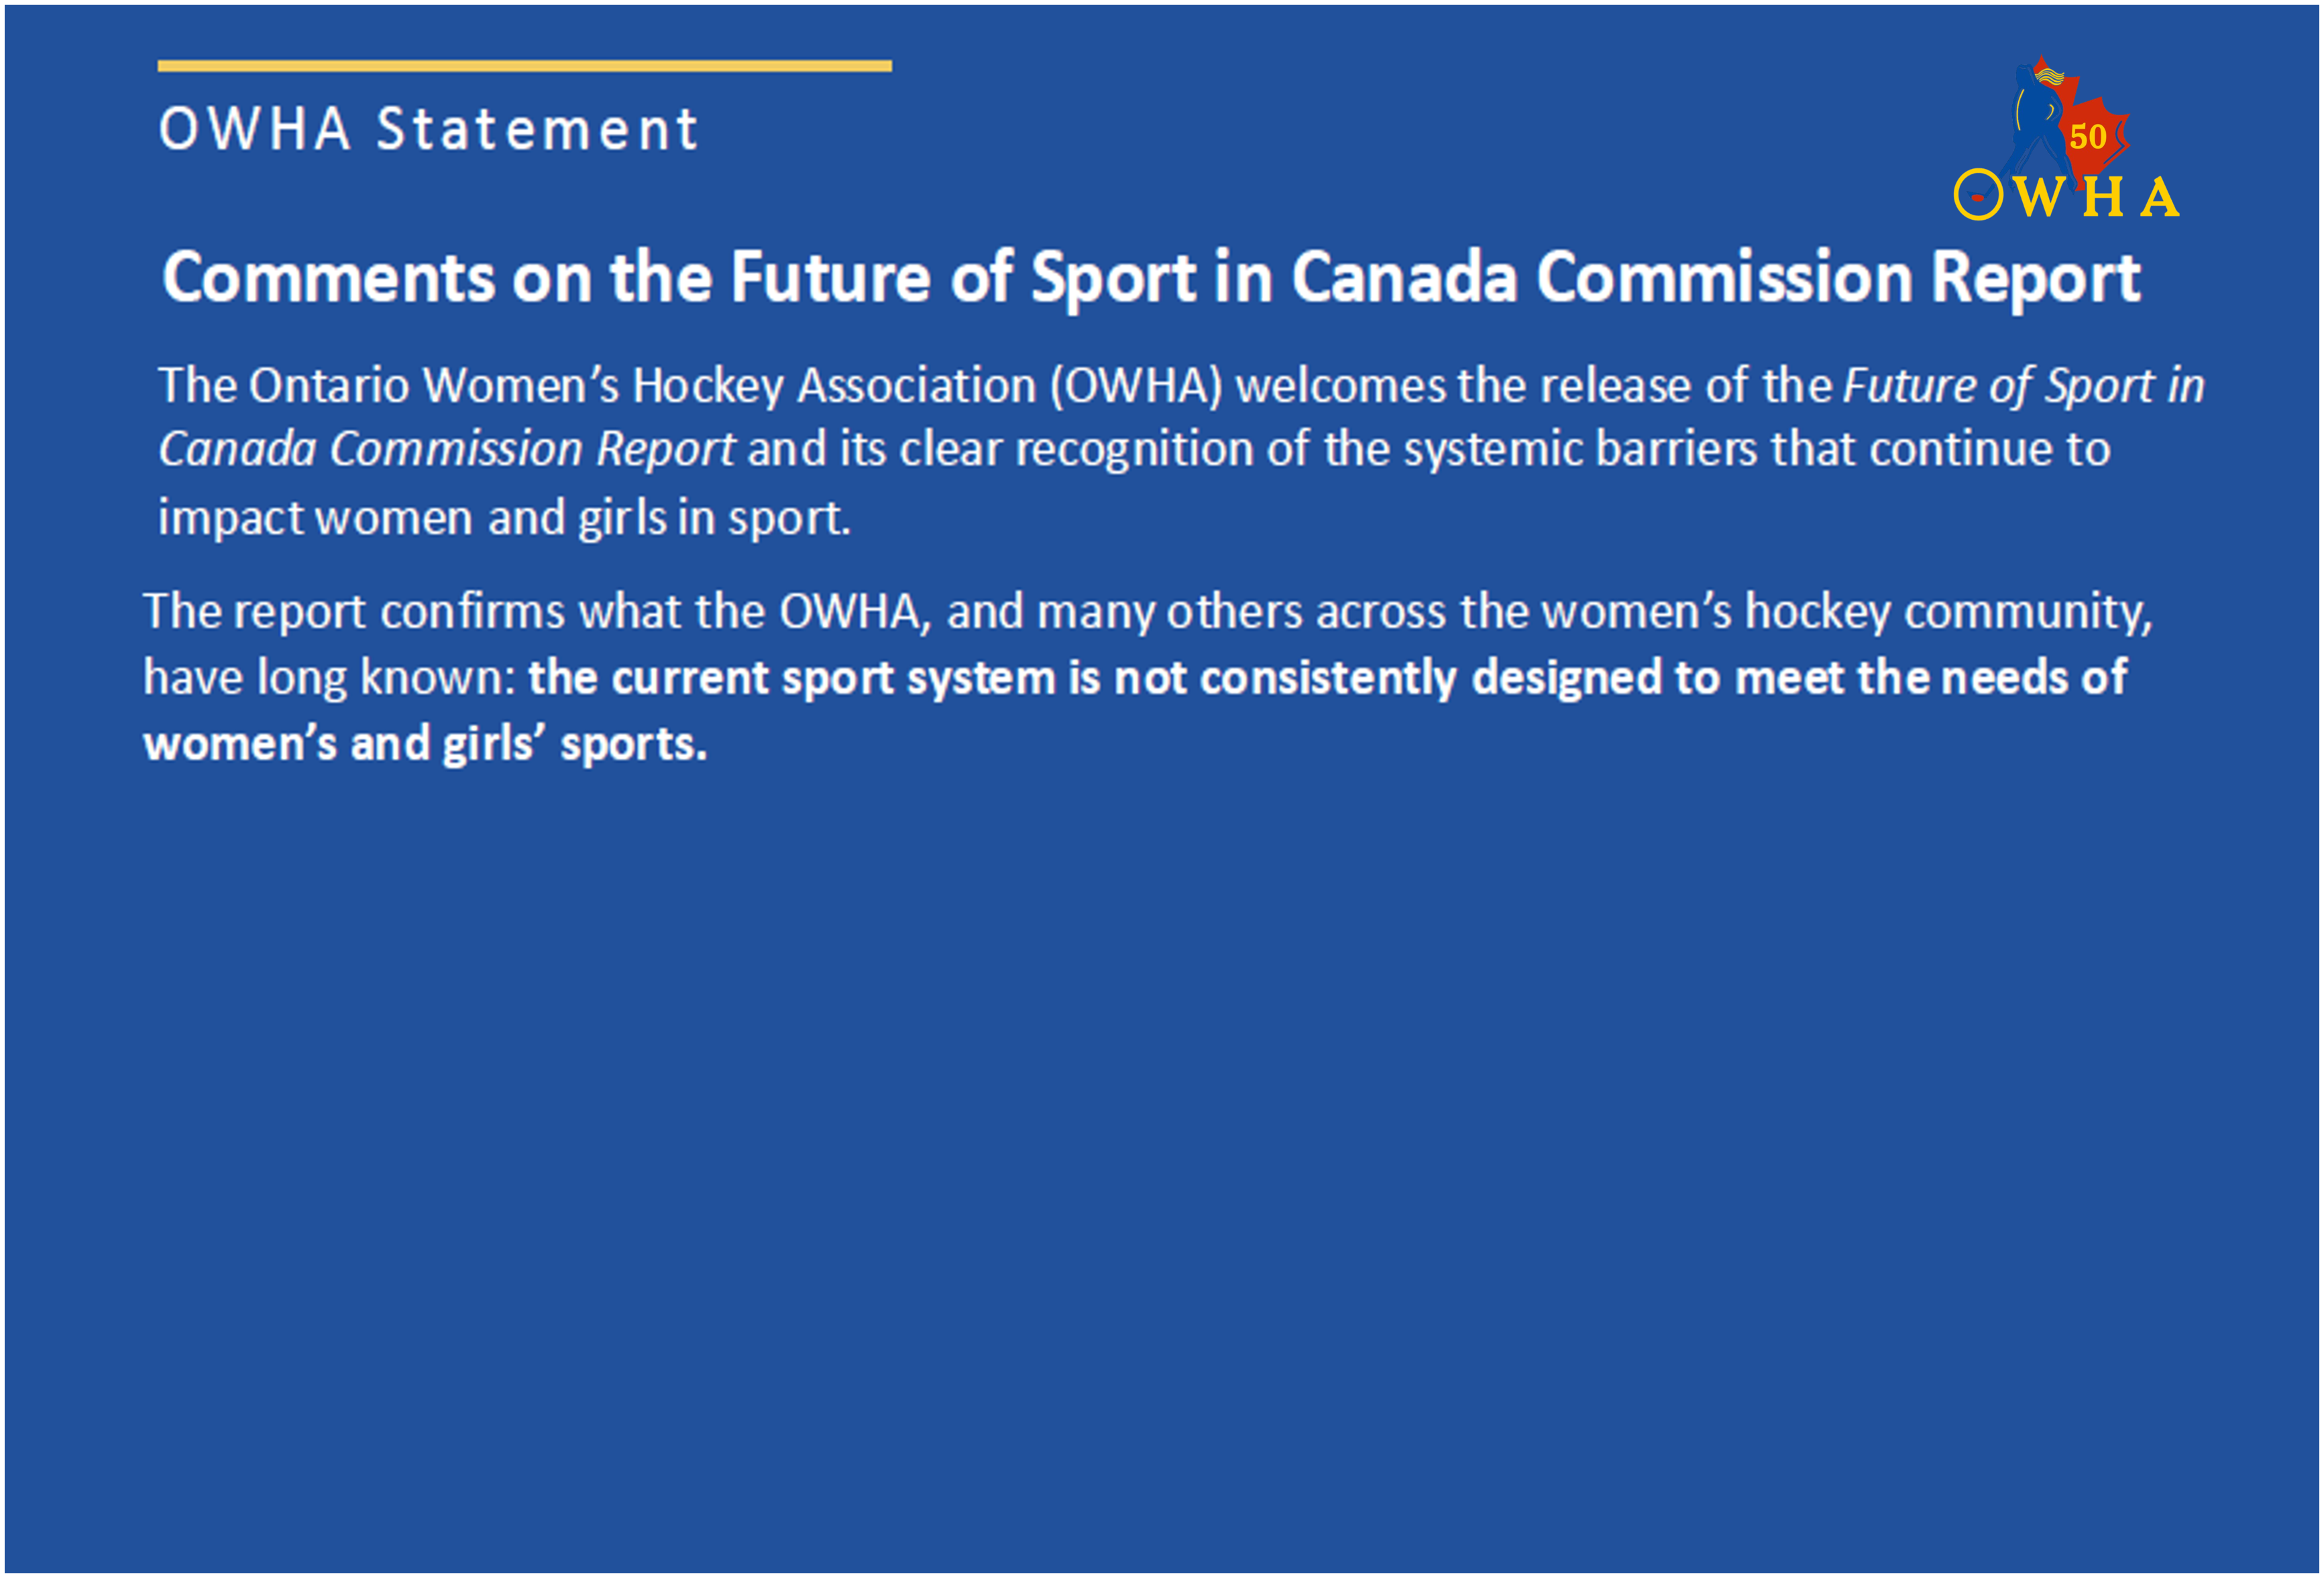This screenshot has width=2324, height=1578.
Task: Click the "OWHA Statement" header text
Action: coord(428,130)
